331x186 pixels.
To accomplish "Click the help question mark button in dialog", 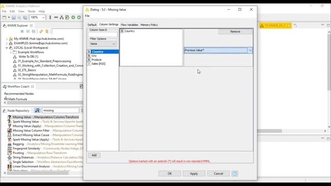I will (235, 174).
